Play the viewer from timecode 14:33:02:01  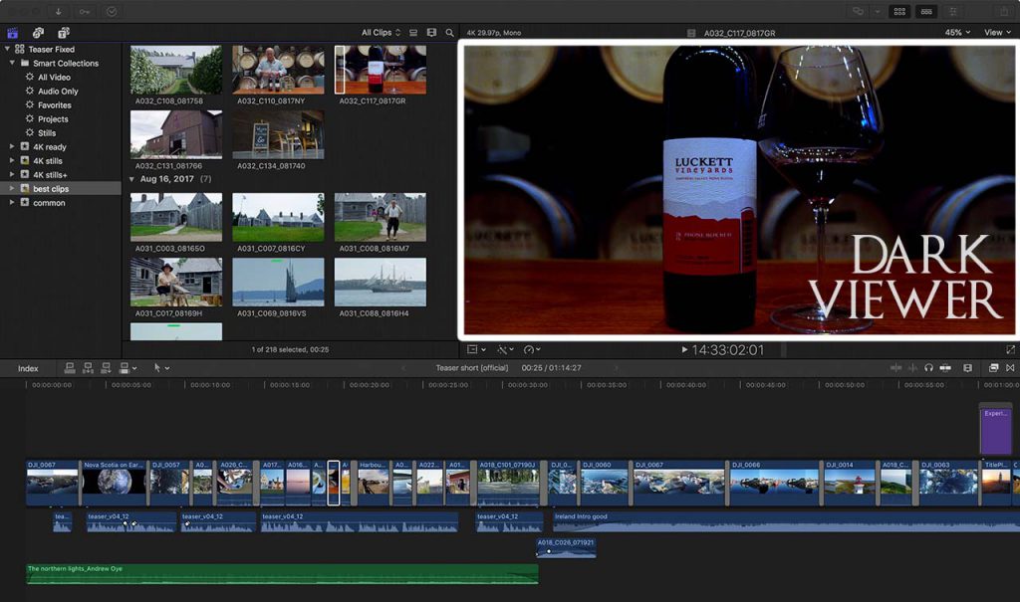(684, 350)
